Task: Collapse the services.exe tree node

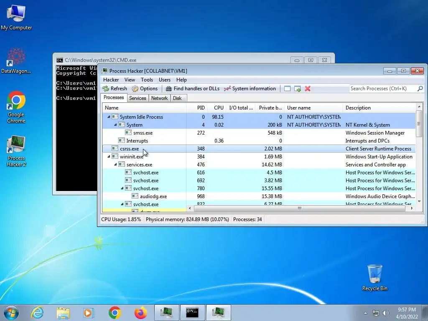Action: coord(115,164)
